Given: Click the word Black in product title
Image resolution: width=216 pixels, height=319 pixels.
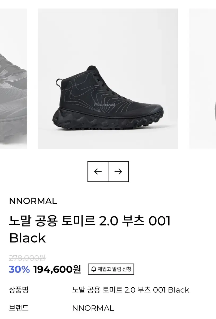Looking at the screenshot, I should [27, 238].
